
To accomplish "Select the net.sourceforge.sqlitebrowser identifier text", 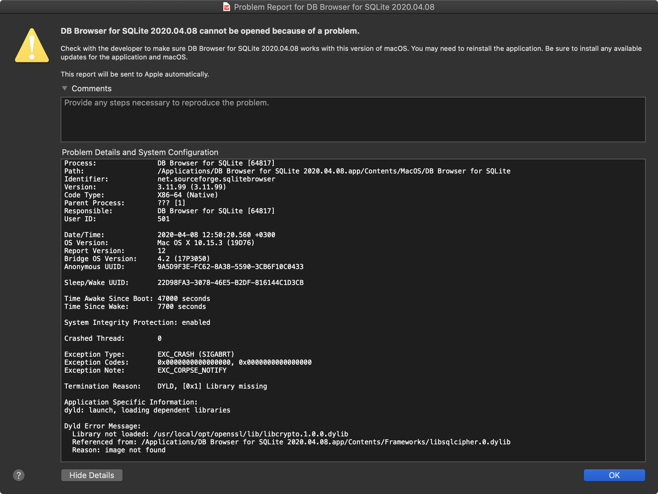I will pos(216,179).
